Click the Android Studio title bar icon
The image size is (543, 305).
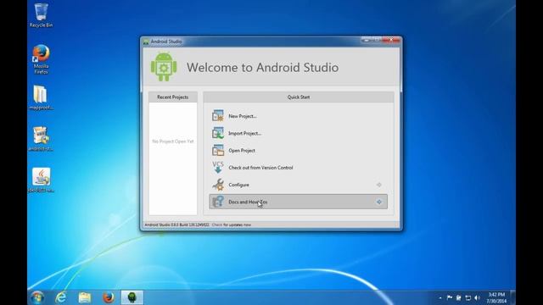[x=146, y=42]
